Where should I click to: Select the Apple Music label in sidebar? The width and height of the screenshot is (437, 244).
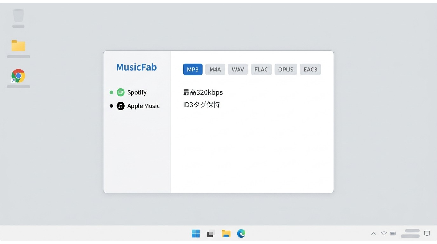(143, 106)
